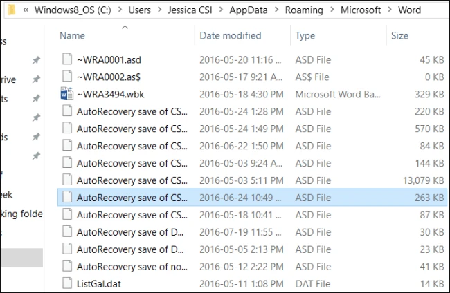Click the file icon beside ListGal.dat
This screenshot has height=293, width=450.
pos(66,283)
